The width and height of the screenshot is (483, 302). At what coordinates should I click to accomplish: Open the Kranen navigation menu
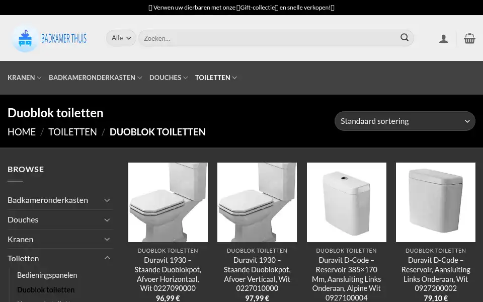tap(24, 78)
